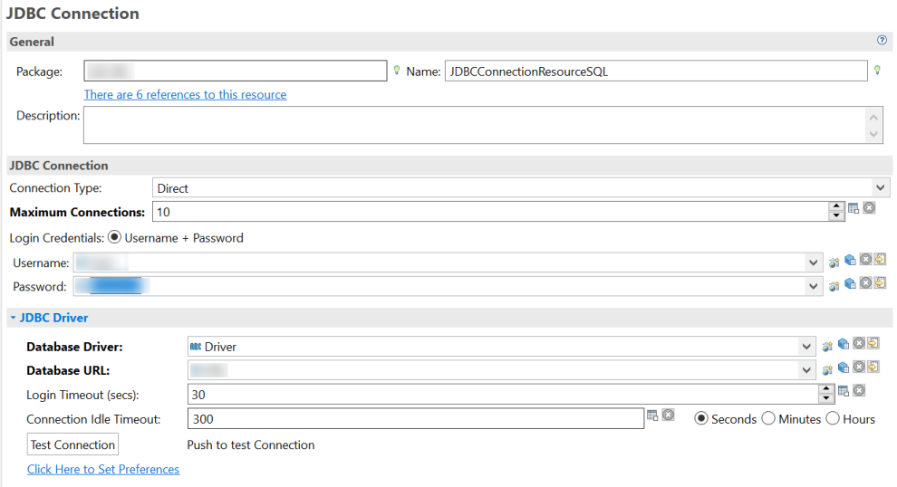Click the help icon in General header
This screenshot has width=897, height=487.
[882, 41]
